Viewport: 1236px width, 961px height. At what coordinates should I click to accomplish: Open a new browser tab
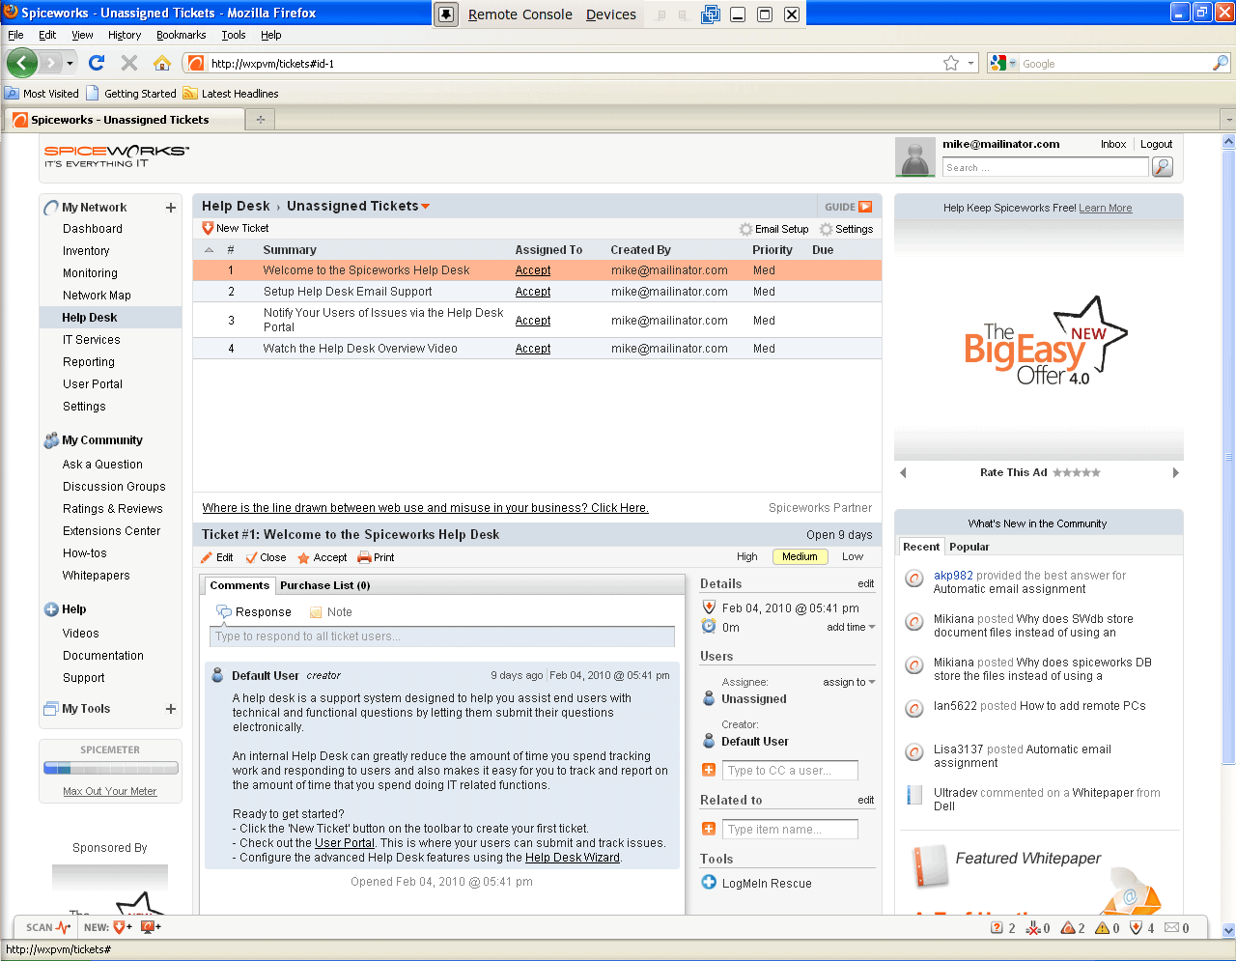(x=260, y=120)
